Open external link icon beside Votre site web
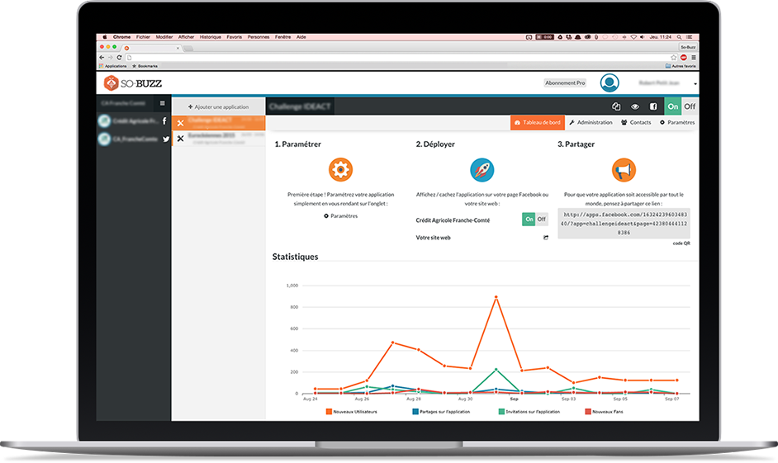 [x=546, y=238]
